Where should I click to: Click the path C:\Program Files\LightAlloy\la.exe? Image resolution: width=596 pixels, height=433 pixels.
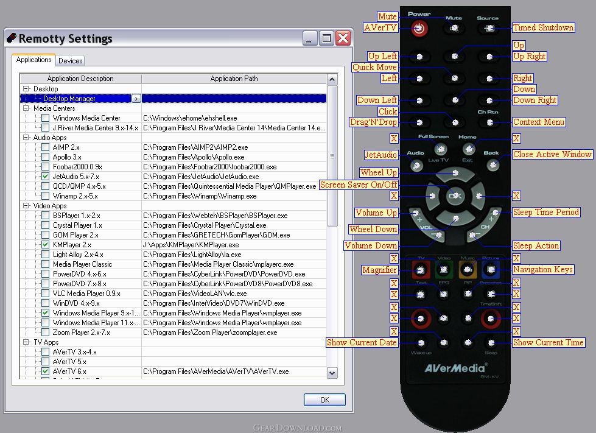pyautogui.click(x=192, y=255)
